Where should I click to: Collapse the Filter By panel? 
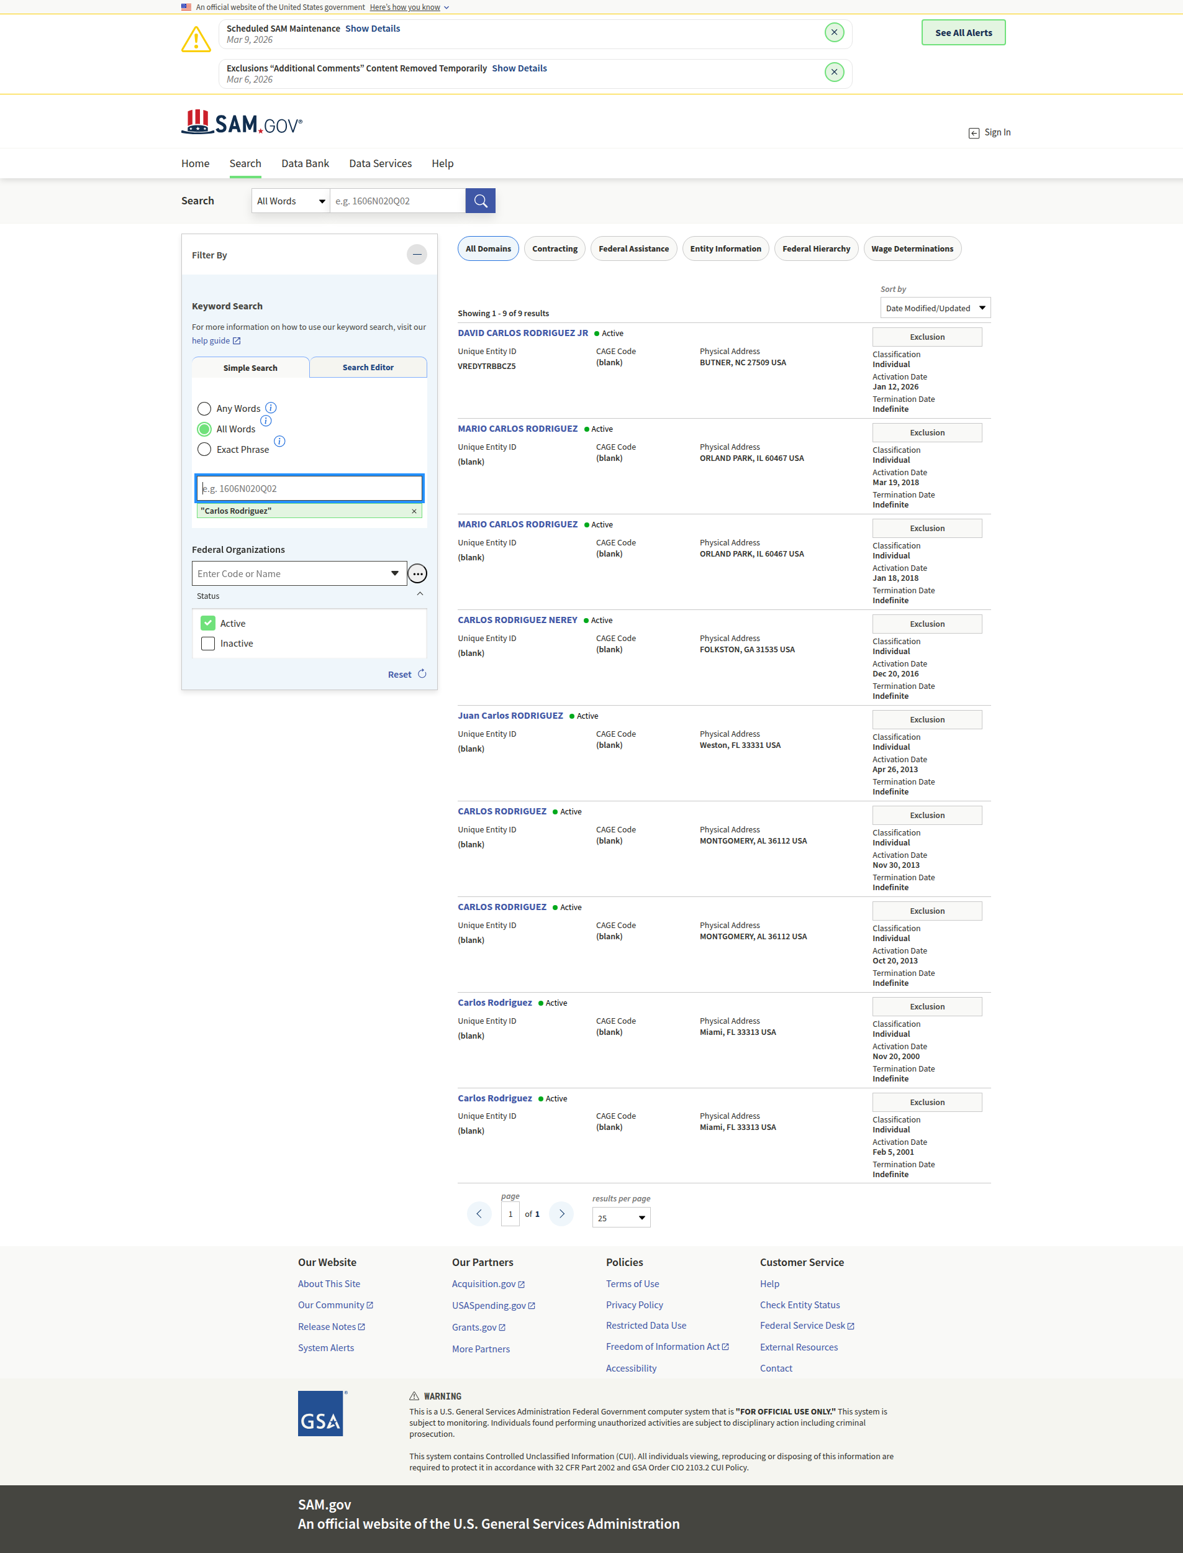pyautogui.click(x=417, y=254)
